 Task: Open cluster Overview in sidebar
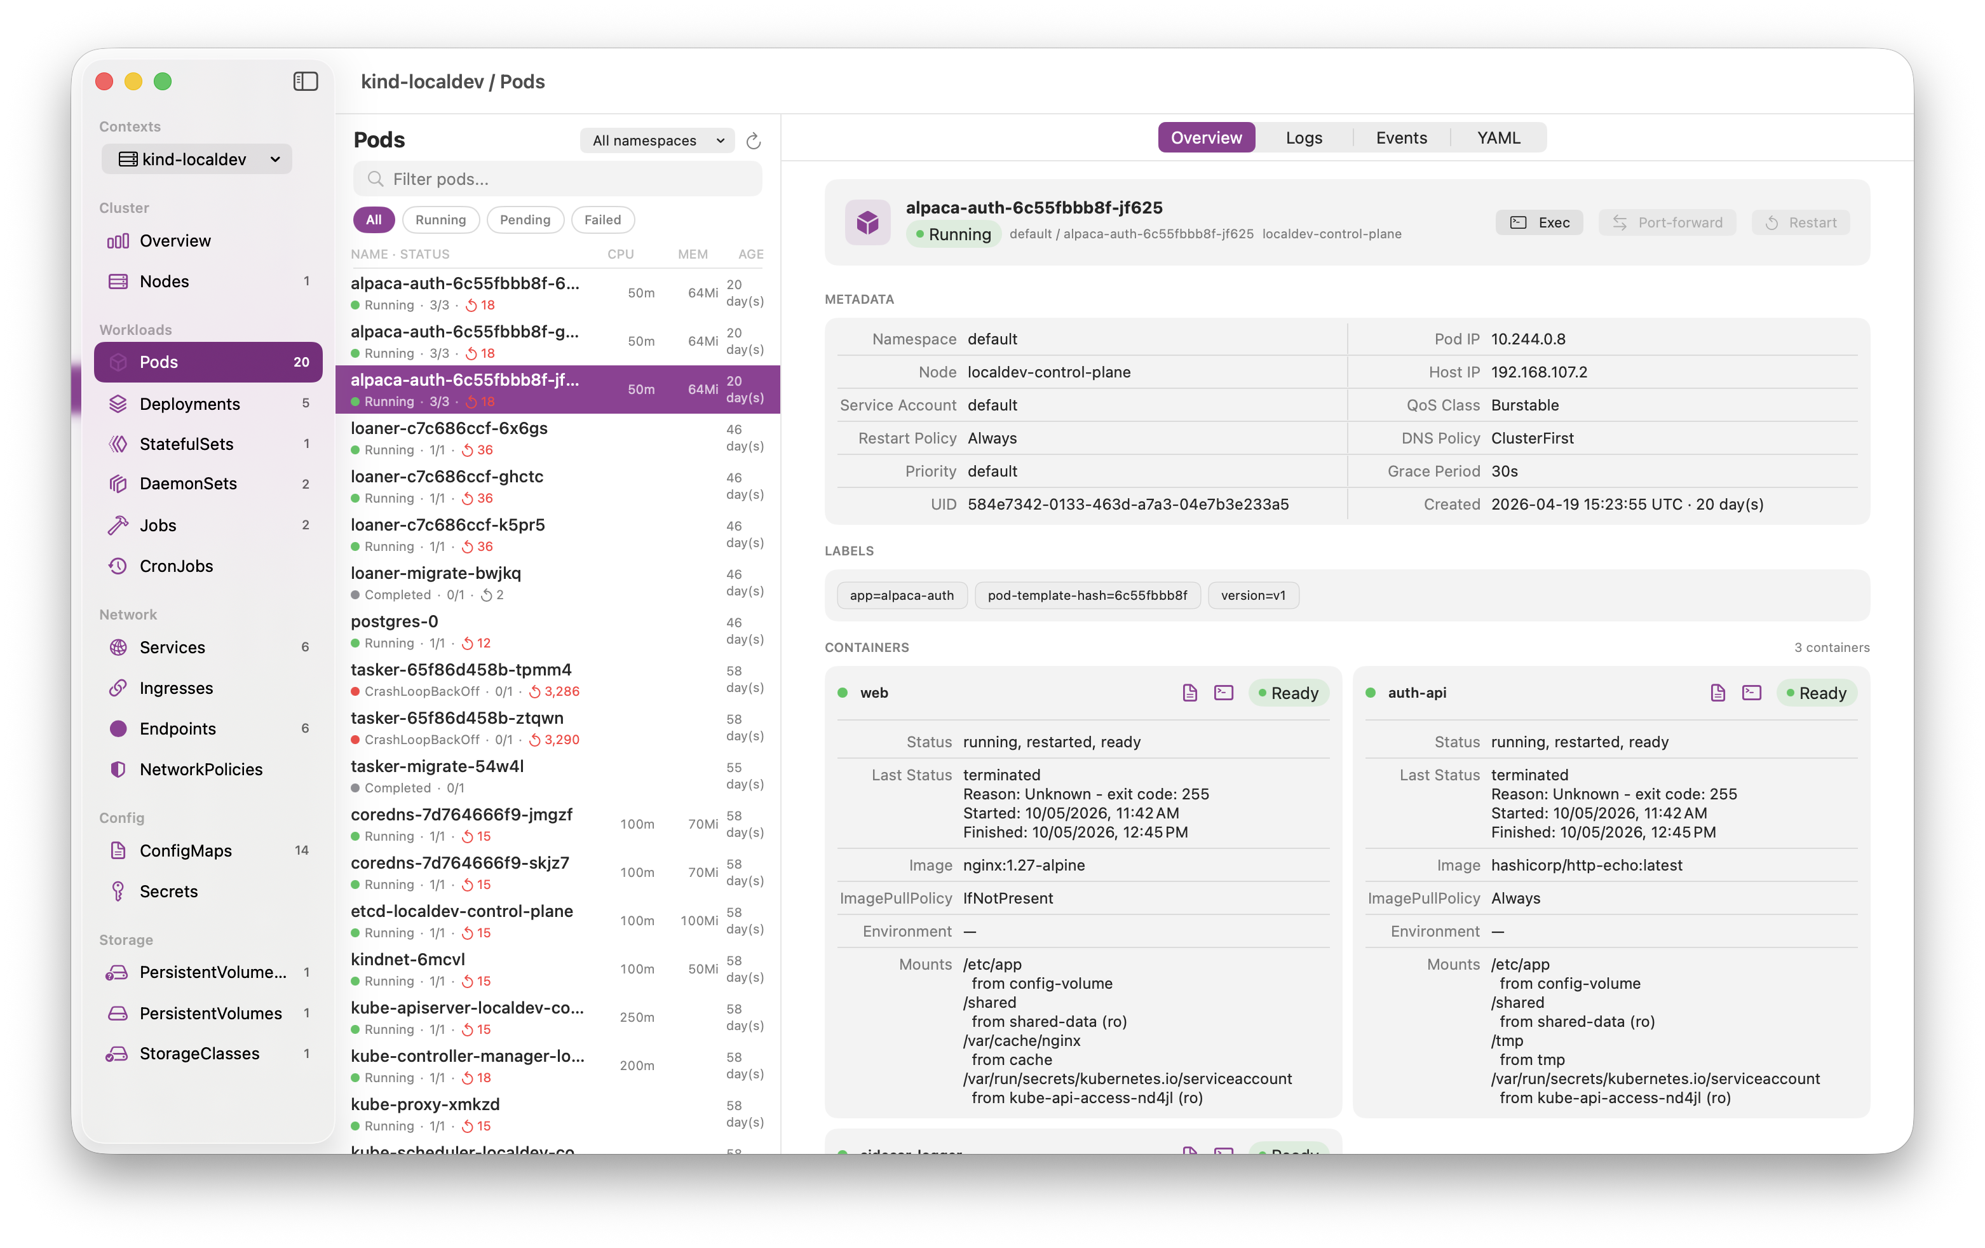(x=208, y=241)
